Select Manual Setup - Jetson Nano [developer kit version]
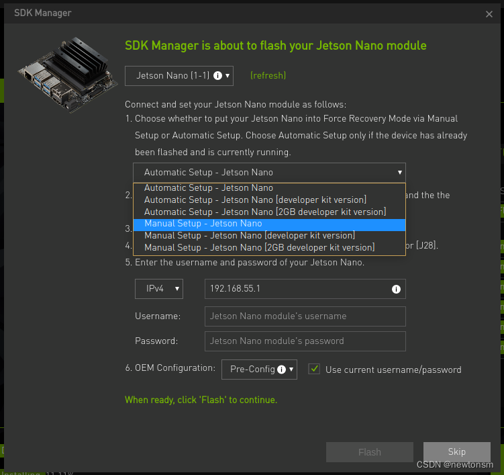Screen dimensions: 504x475 (269, 236)
